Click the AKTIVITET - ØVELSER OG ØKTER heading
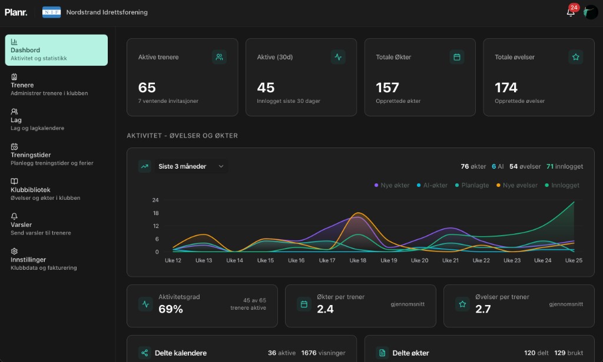The height and width of the screenshot is (362, 603). tap(183, 136)
